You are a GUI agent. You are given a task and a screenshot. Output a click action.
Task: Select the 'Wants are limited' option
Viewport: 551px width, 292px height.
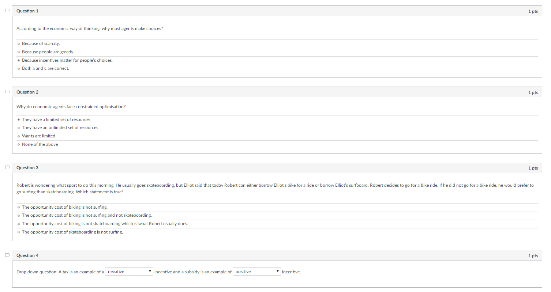pyautogui.click(x=19, y=136)
